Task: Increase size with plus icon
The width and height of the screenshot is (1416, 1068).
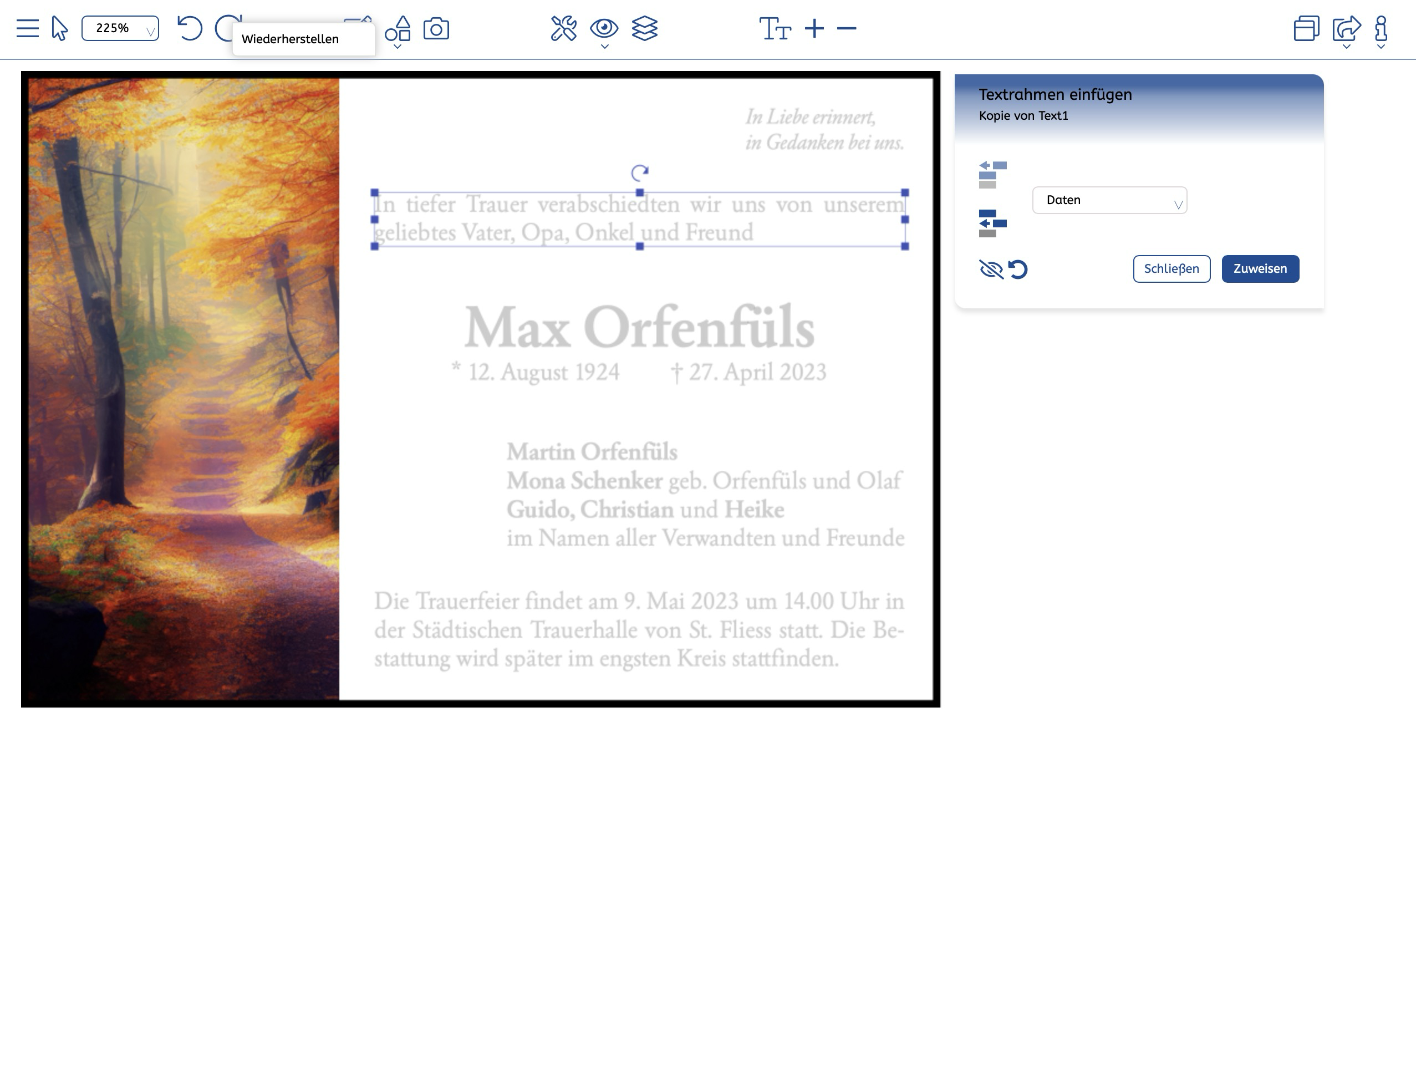Action: click(x=814, y=29)
